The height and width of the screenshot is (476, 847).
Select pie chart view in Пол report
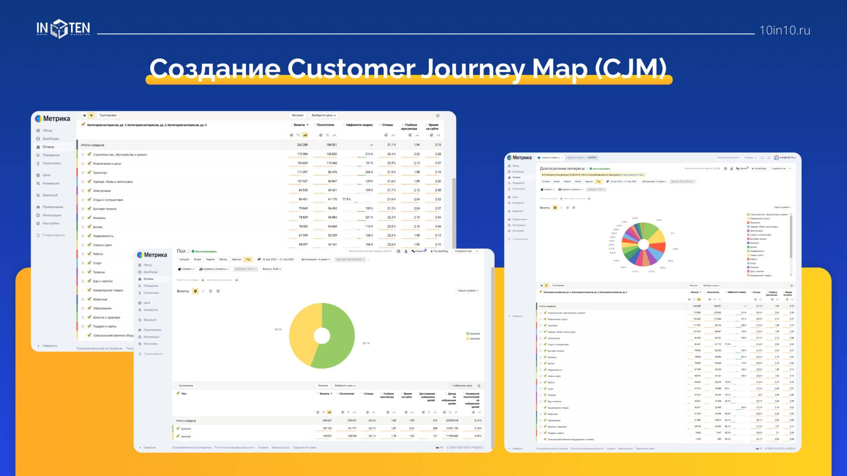[x=195, y=291]
